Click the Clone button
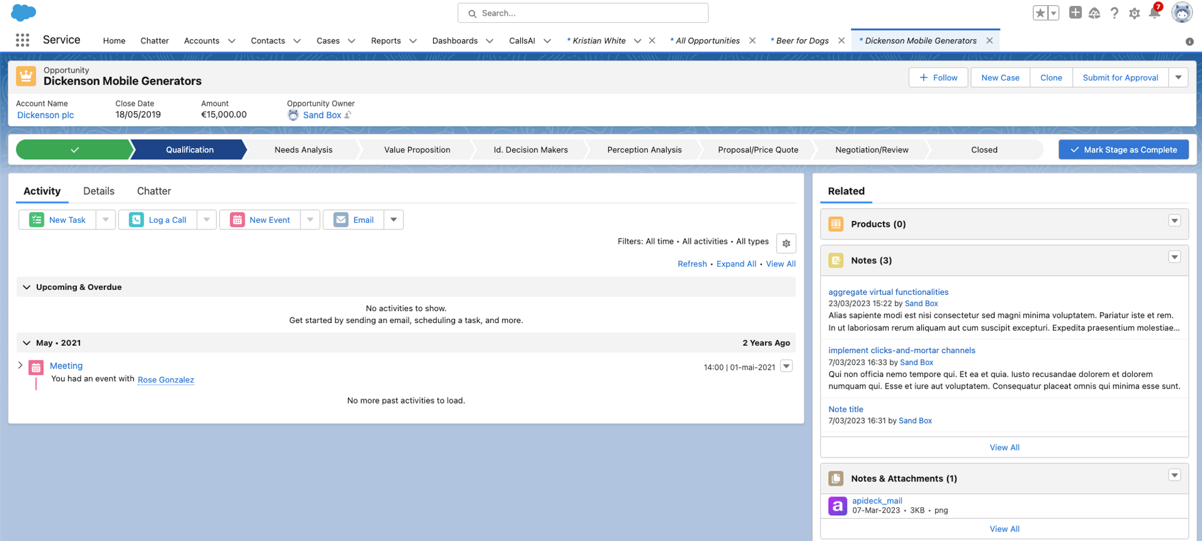 (1051, 77)
